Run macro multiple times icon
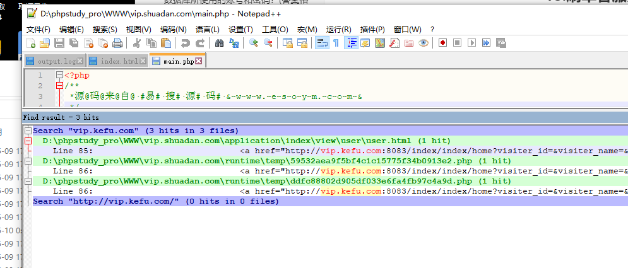 pos(486,43)
